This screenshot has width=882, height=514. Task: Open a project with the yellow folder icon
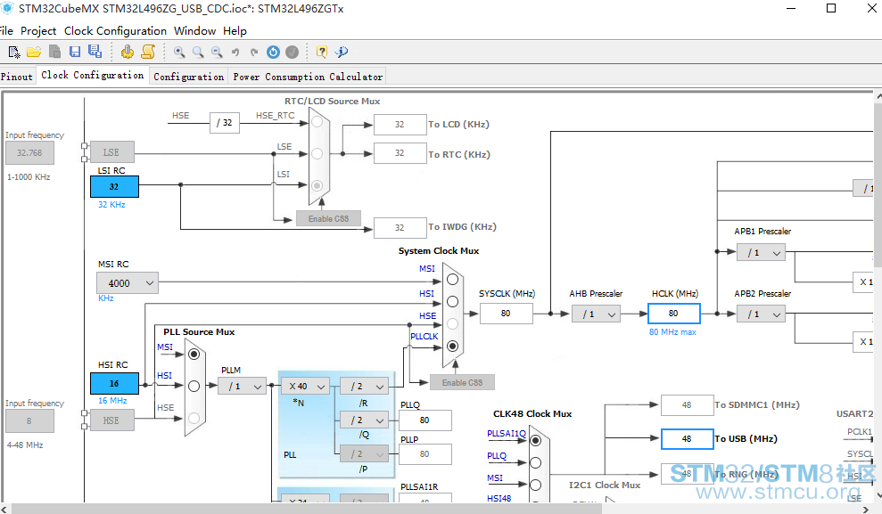point(34,53)
